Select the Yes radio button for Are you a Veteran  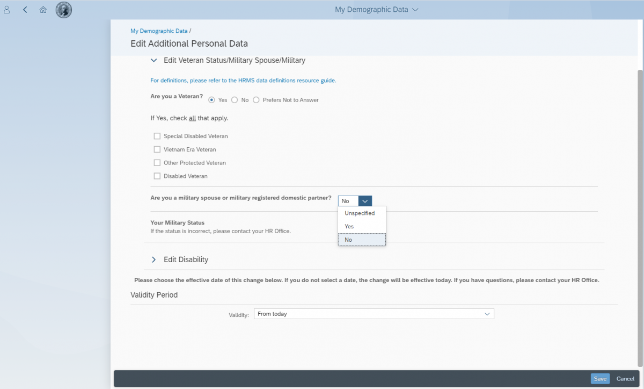pos(211,99)
